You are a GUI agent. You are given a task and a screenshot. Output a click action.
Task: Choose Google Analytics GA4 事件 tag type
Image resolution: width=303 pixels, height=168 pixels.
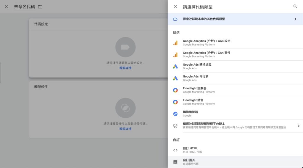coord(235,54)
